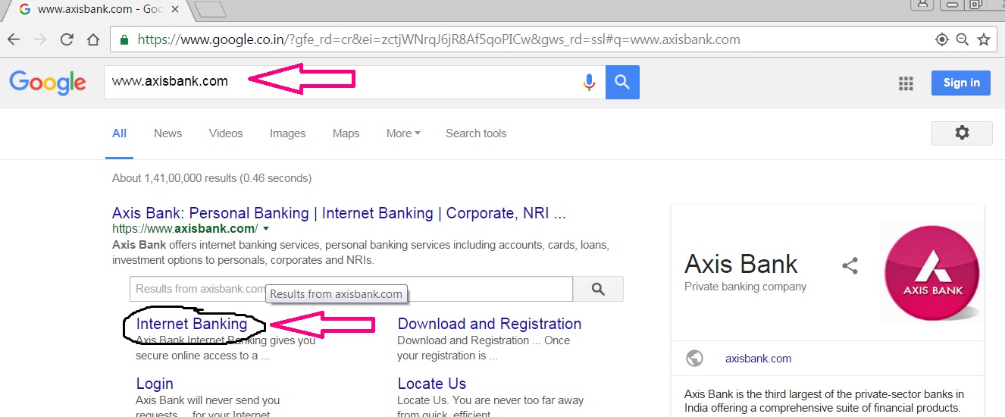Open the Google apps grid icon
The width and height of the screenshot is (1005, 417).
(906, 83)
